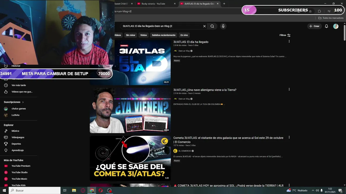
Task: Open EL COMERCIO channel name link
Action: pyautogui.click(x=185, y=151)
